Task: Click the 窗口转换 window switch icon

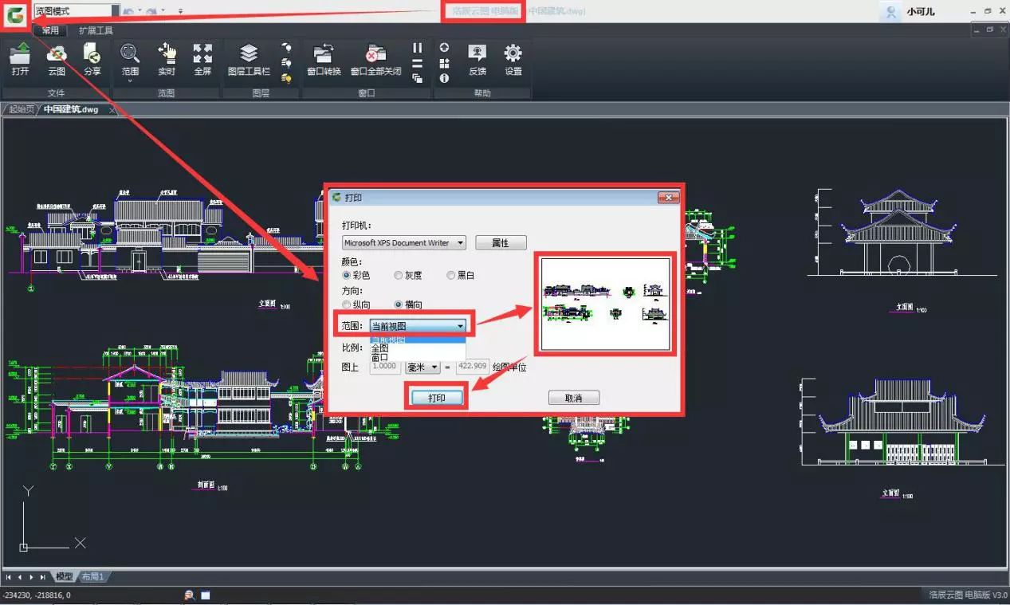Action: coord(324,58)
